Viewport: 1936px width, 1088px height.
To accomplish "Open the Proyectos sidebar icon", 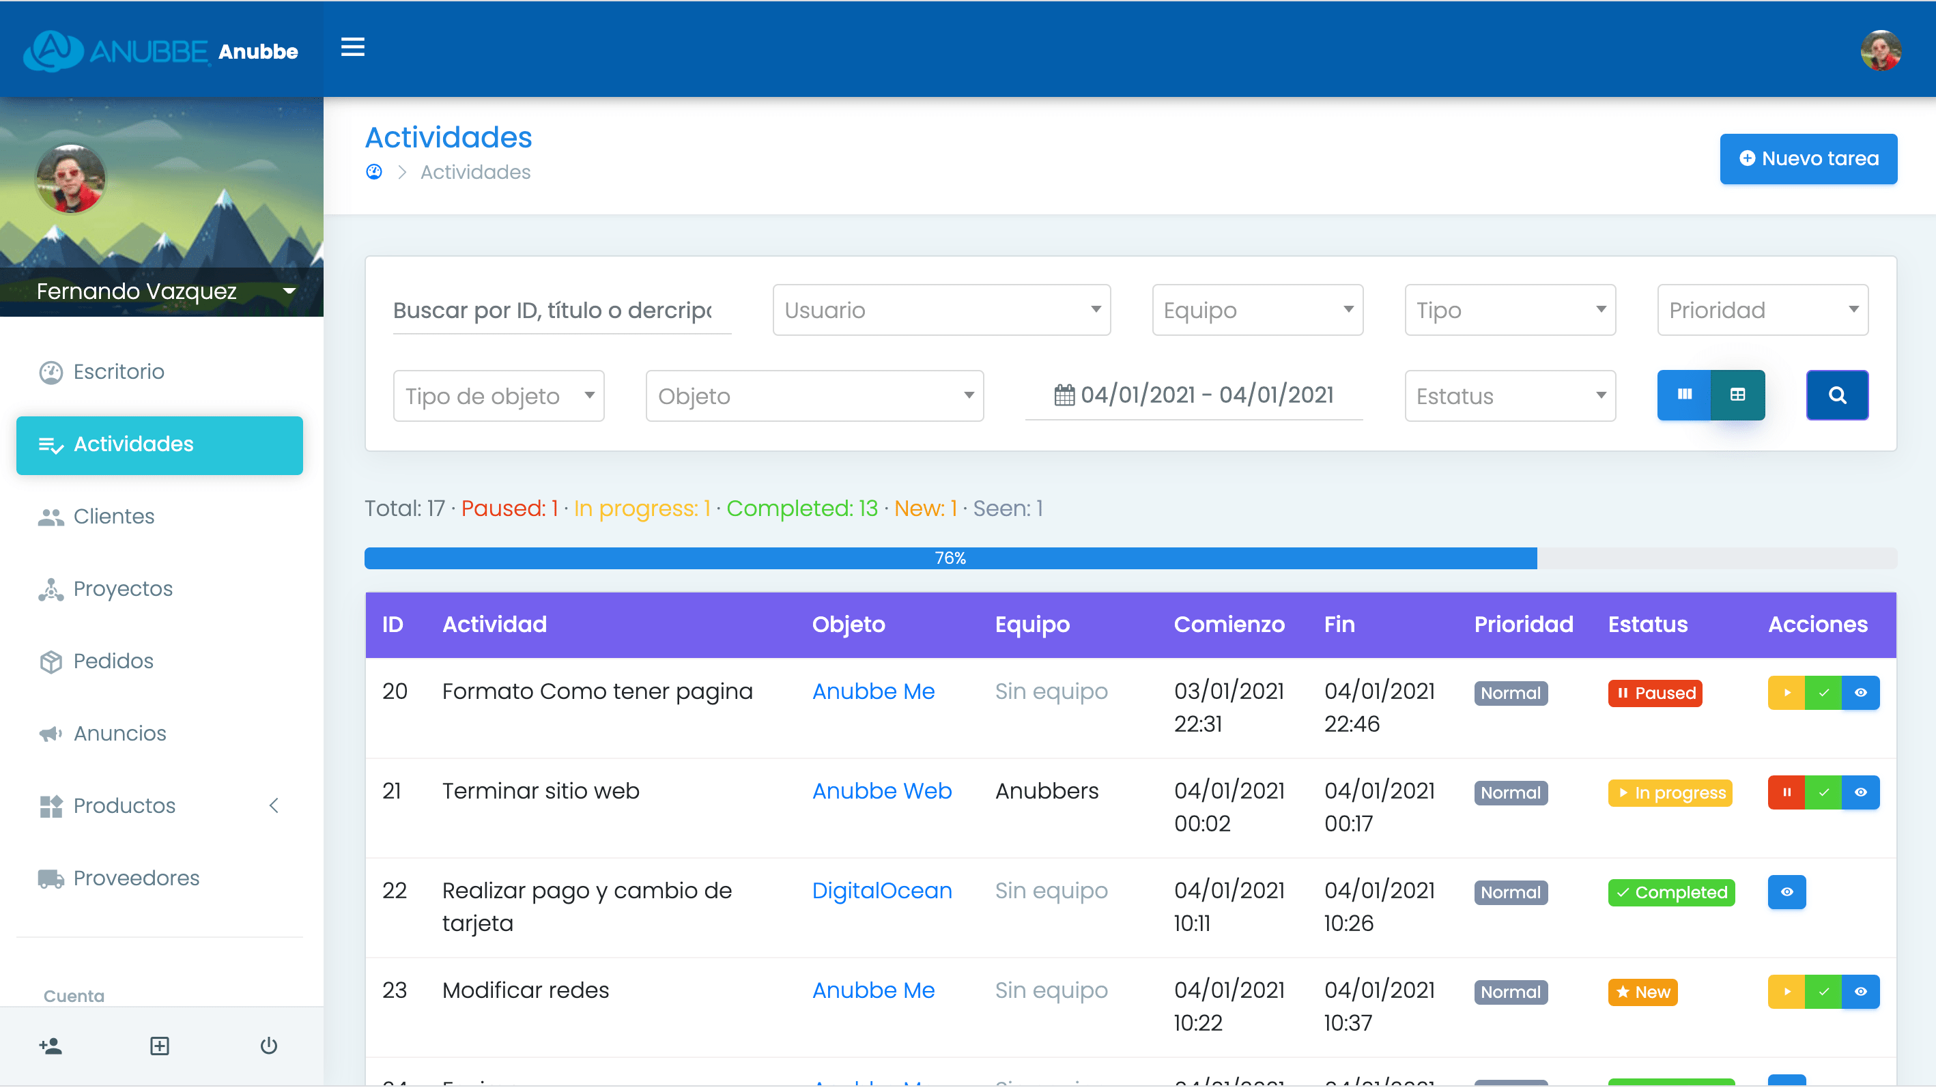I will pos(51,589).
